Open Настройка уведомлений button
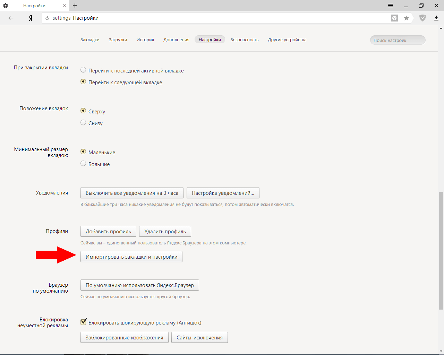 click(223, 193)
